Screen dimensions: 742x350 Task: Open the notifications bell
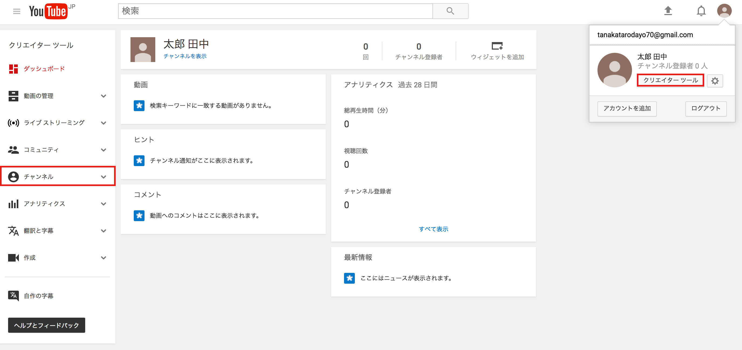701,11
